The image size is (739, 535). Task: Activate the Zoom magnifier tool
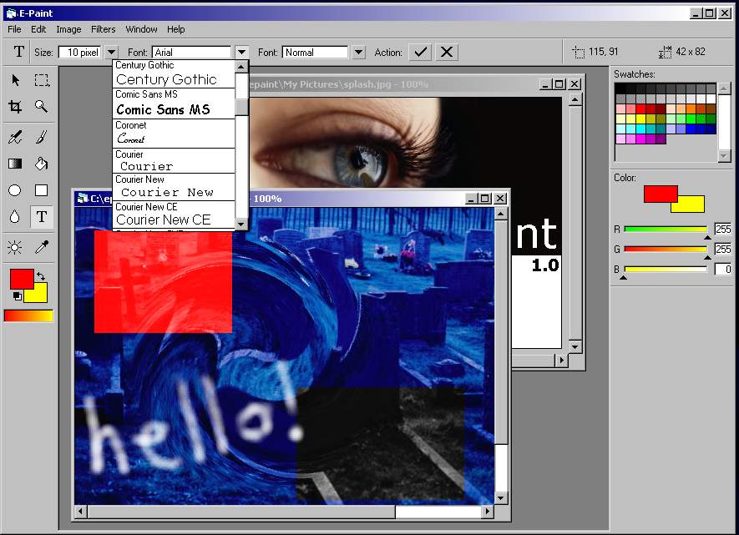(41, 106)
